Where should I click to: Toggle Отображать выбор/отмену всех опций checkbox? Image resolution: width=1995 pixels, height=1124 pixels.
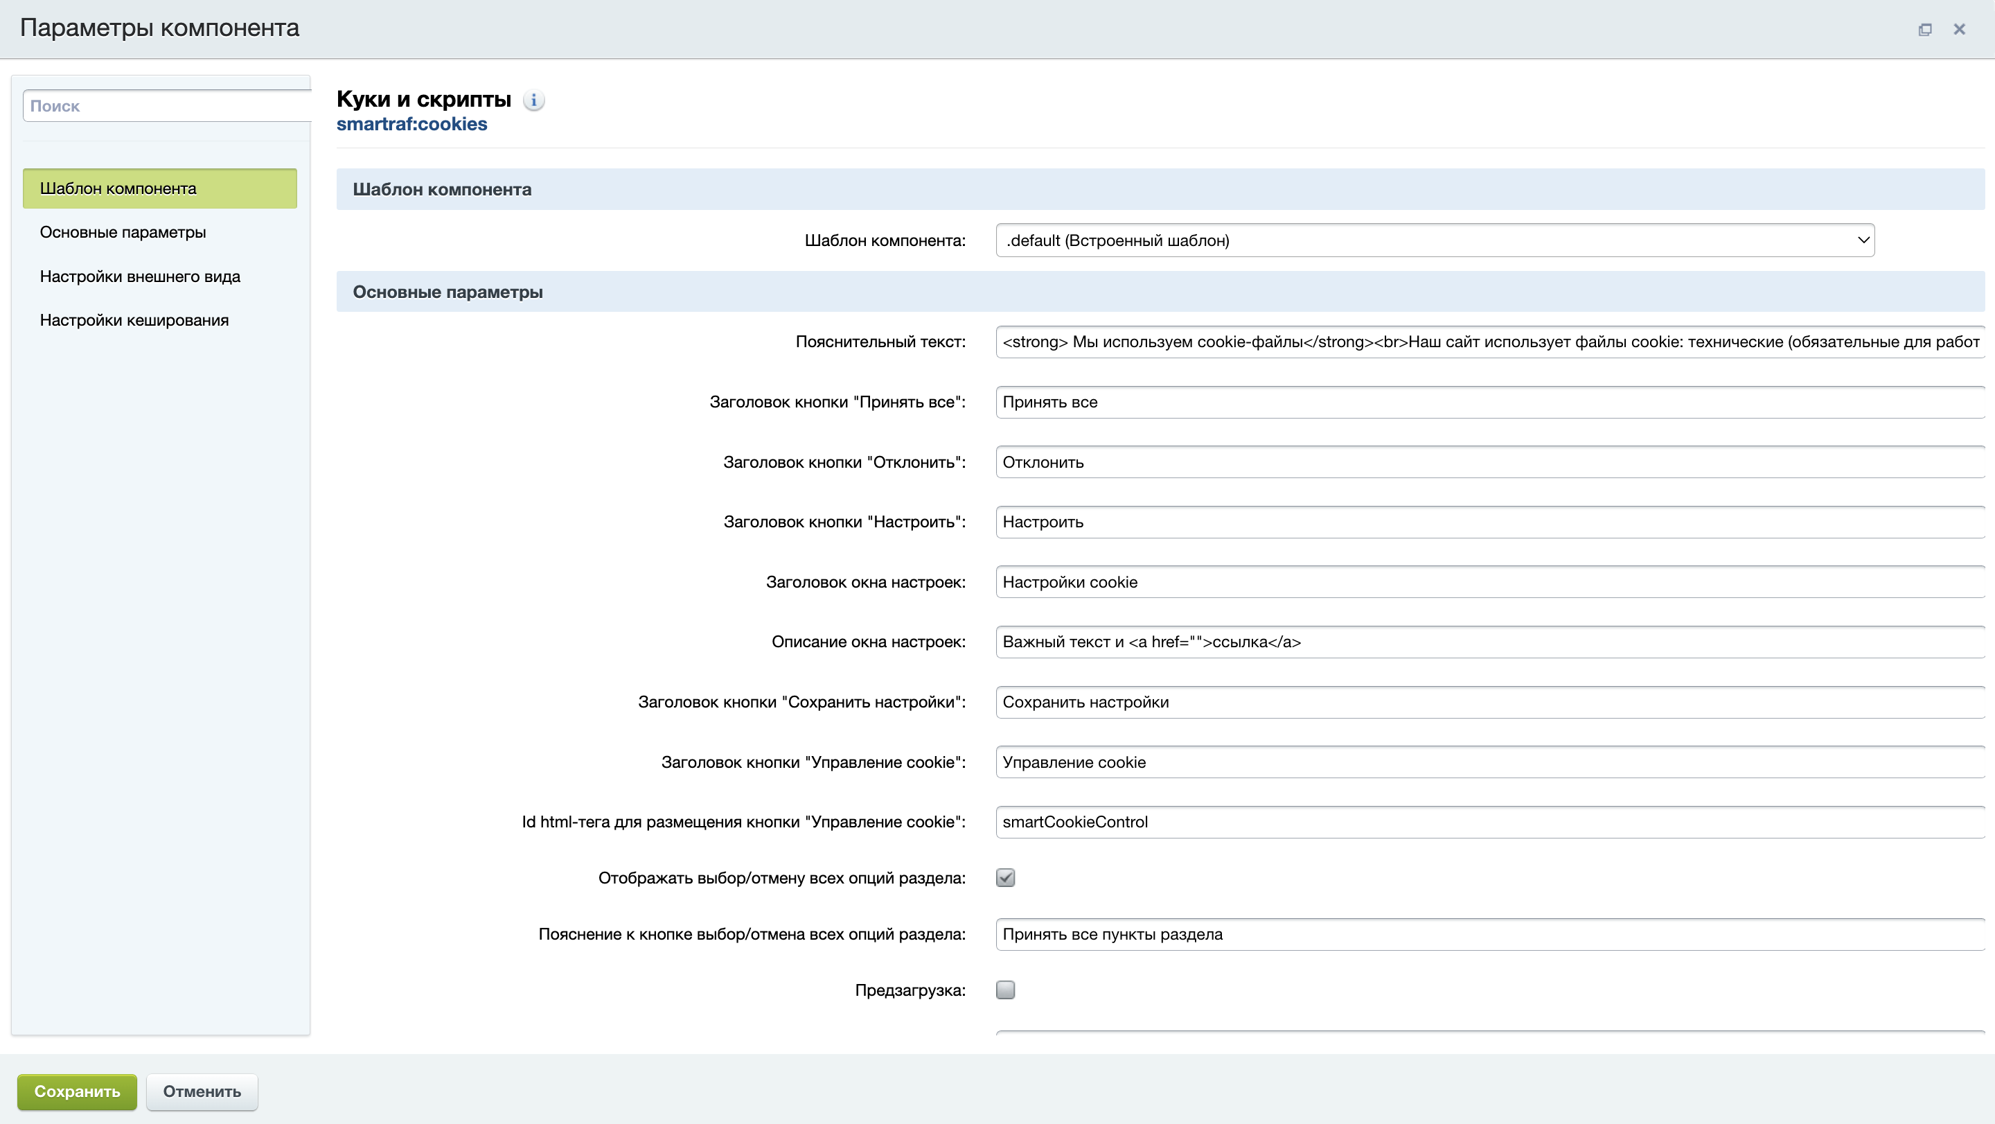[x=1005, y=878]
